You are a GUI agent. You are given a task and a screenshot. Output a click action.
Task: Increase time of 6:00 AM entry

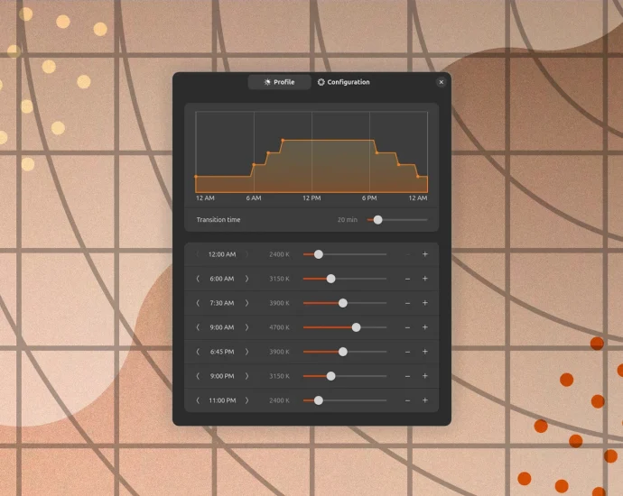[246, 279]
